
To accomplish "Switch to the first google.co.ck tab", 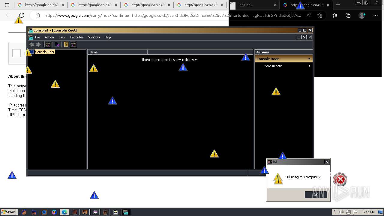I will (x=40, y=5).
